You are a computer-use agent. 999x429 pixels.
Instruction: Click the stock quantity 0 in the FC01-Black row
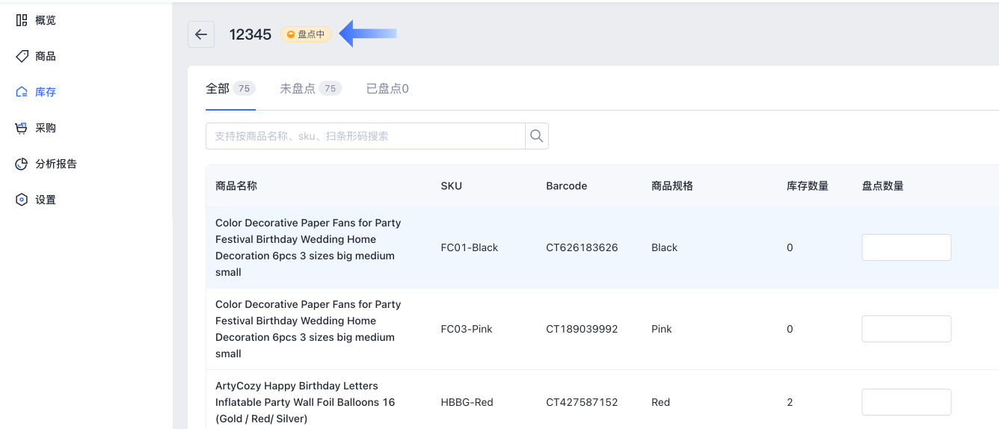coord(790,247)
